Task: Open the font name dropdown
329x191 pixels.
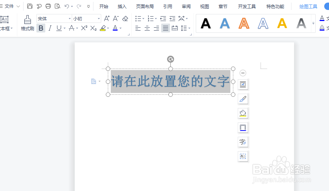Action: [x=70, y=19]
